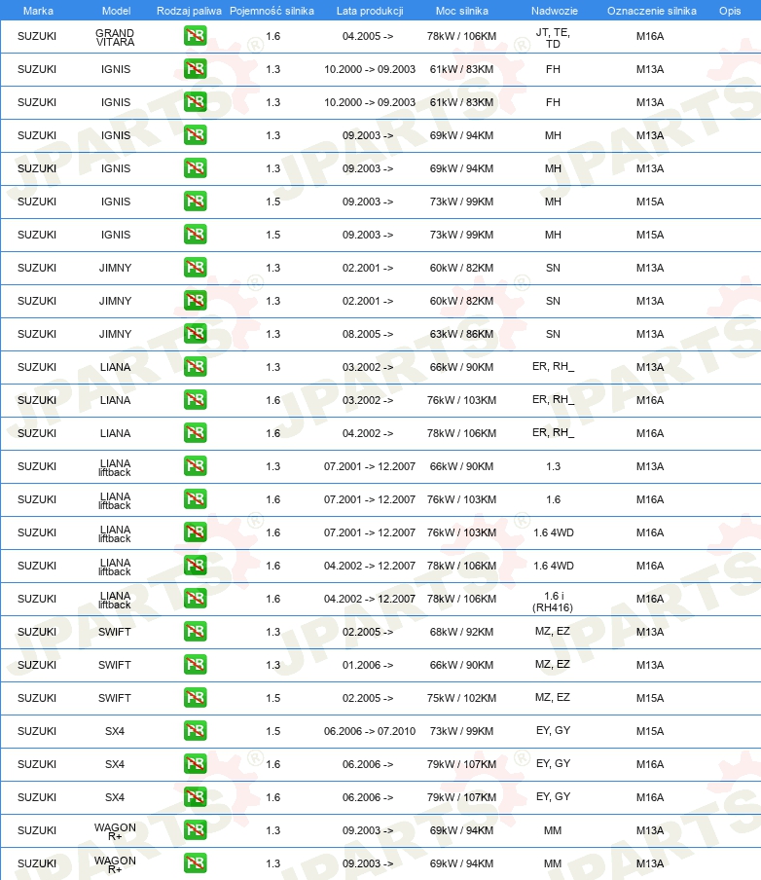Click the fuel icon for LIANA liftback 1.3

(196, 466)
